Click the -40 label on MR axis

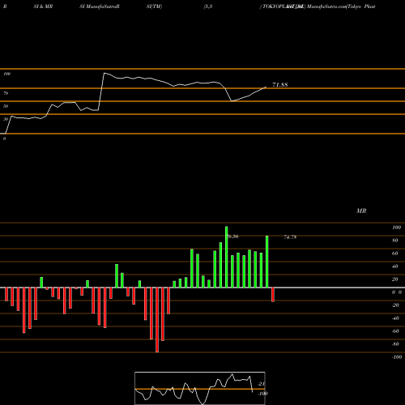tap(395, 318)
